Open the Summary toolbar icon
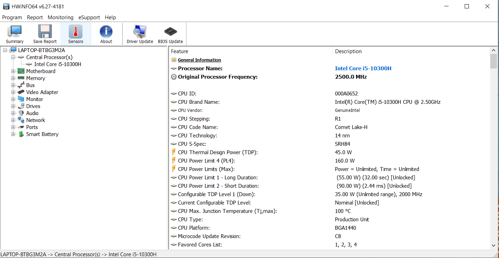This screenshot has height=258, width=499. point(15,32)
